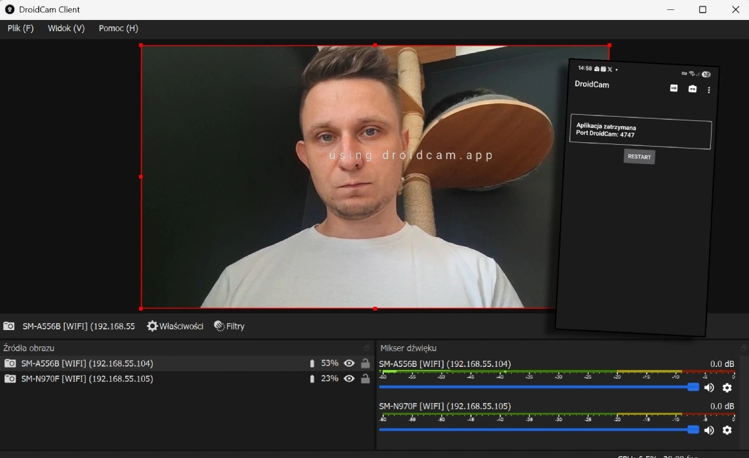Screen dimensions: 749x458
Task: Undock the Źródła obrazu panel
Action: [x=367, y=348]
